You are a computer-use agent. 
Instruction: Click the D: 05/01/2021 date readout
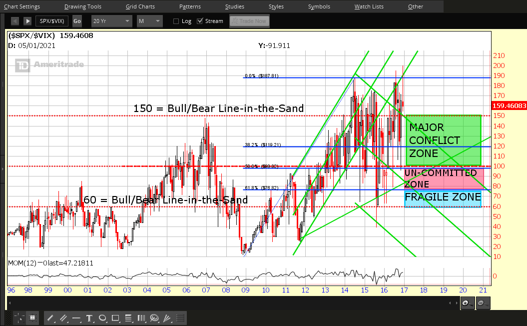point(31,46)
